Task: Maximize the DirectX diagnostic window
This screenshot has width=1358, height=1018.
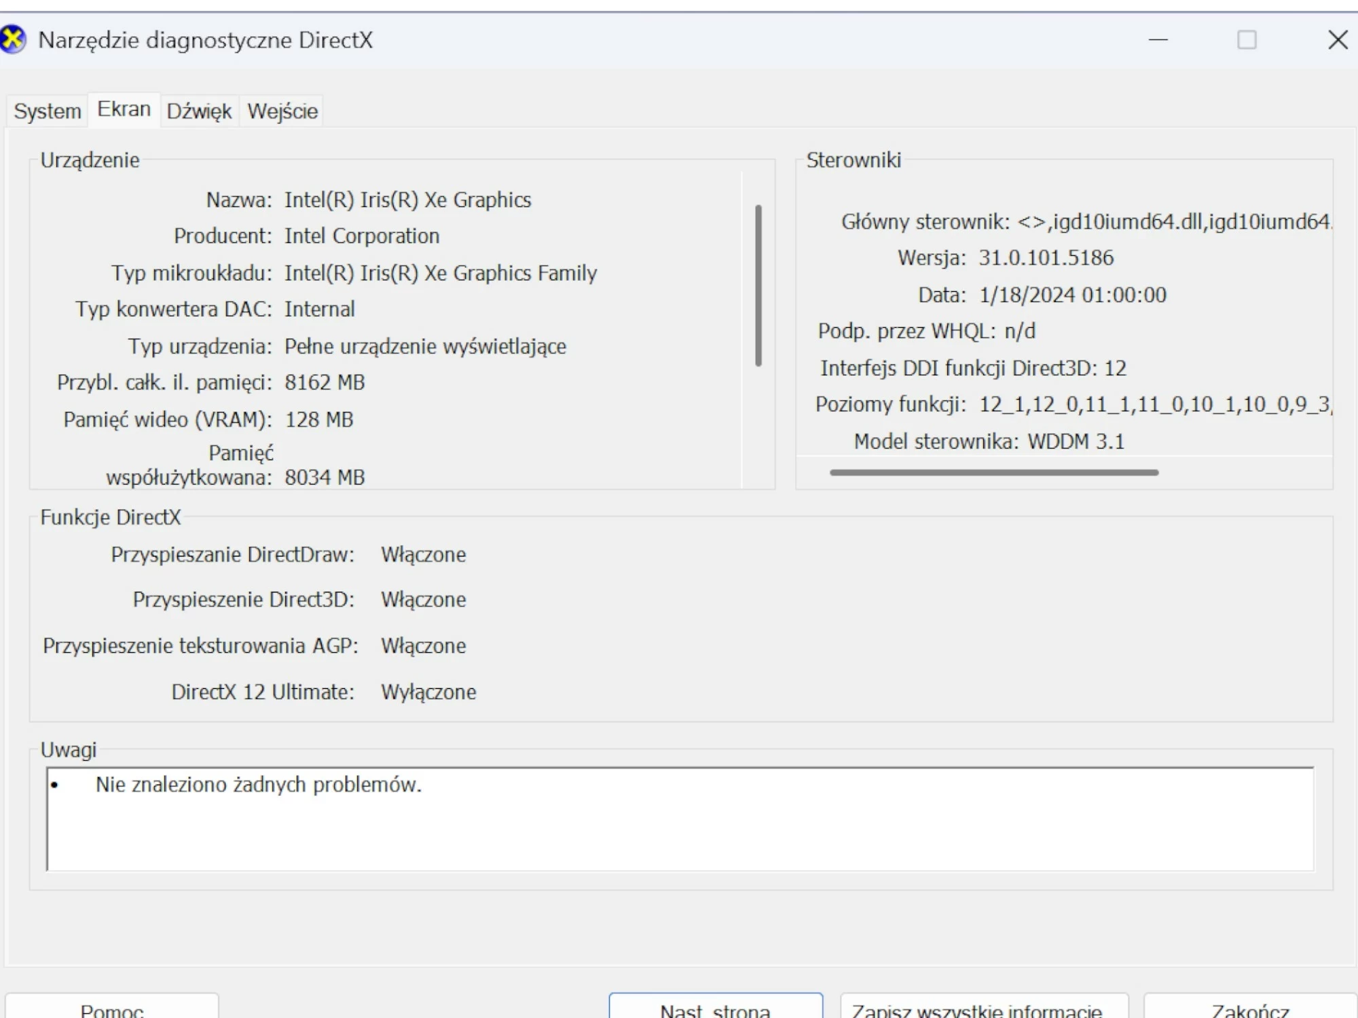Action: [x=1247, y=41]
